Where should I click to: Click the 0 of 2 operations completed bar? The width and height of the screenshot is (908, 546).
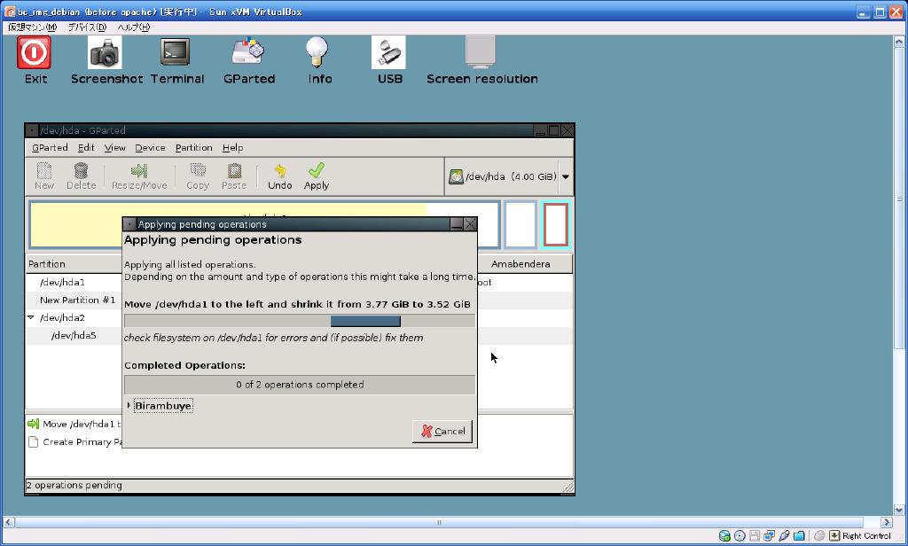[300, 385]
